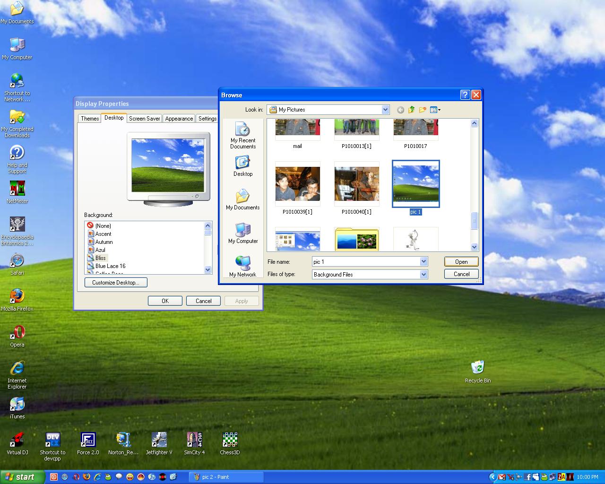Open the Views menu icon in Browse
This screenshot has height=484, width=605.
[x=435, y=110]
